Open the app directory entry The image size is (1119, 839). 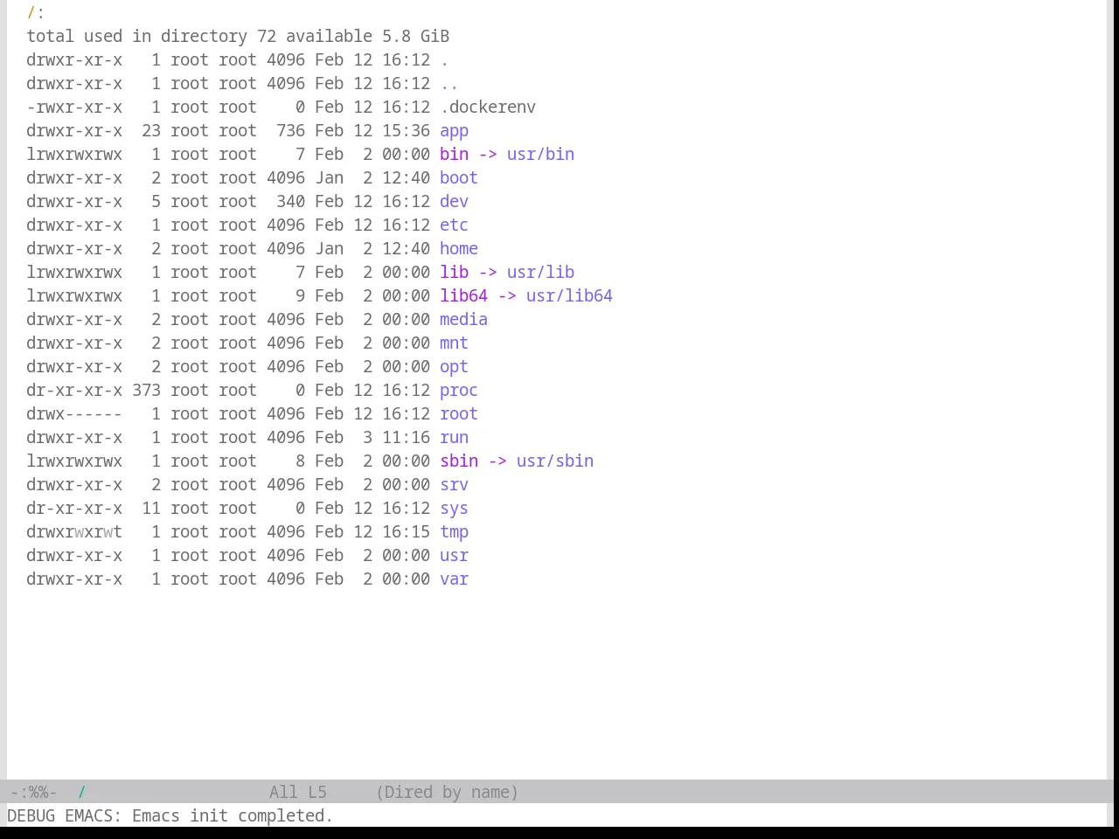(x=454, y=131)
